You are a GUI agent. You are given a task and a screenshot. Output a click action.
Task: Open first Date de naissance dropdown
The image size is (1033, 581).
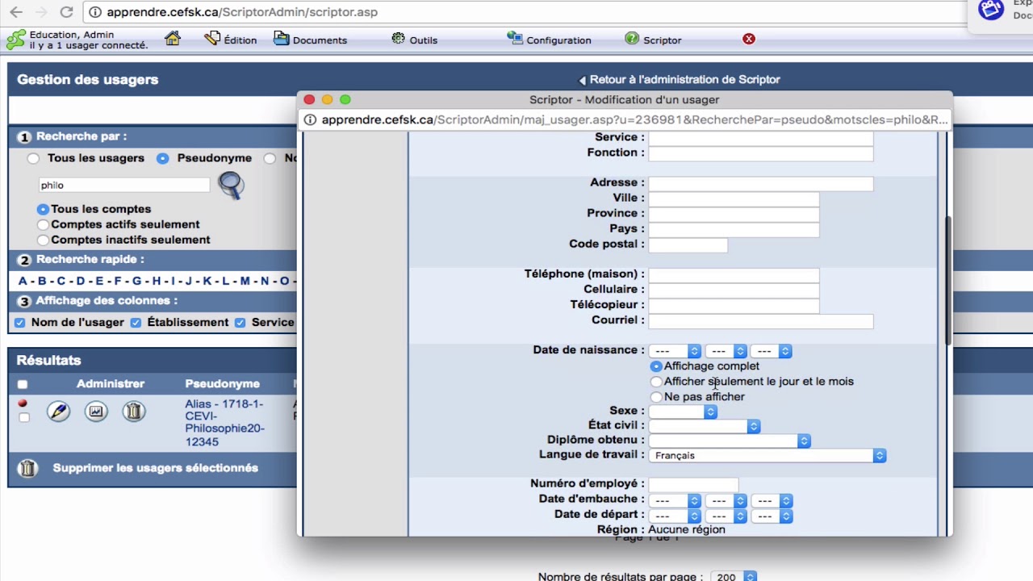click(675, 351)
